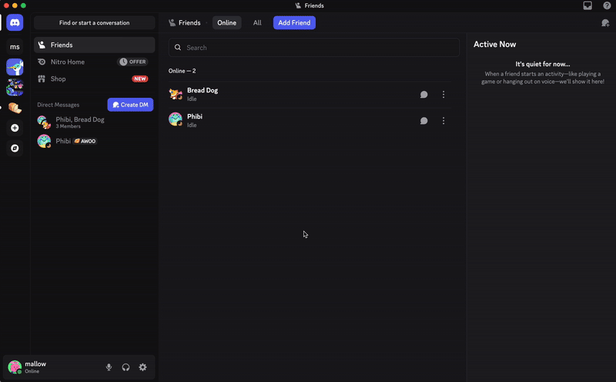Click Find or start a conversation
Screen dimensions: 616x382
pos(94,23)
